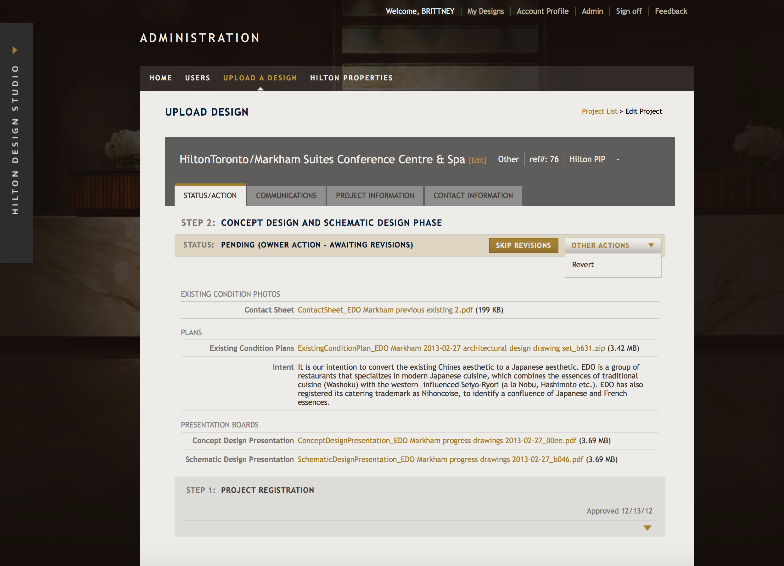Go to Home in admin navigation

tap(161, 78)
